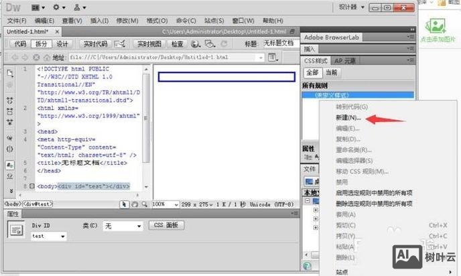Image resolution: width=461 pixels, height=276 pixels.
Task: Select the pointer tool in status bar
Action: 124,204
